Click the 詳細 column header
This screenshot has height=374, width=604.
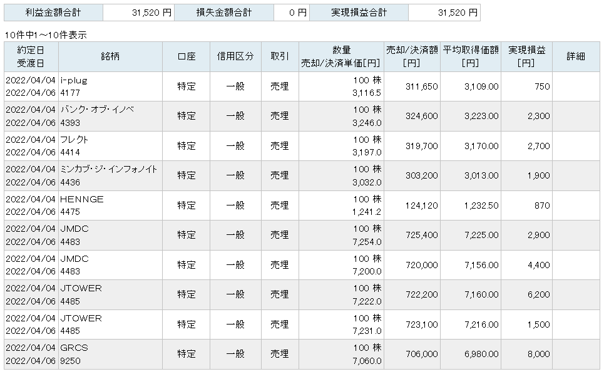click(576, 56)
